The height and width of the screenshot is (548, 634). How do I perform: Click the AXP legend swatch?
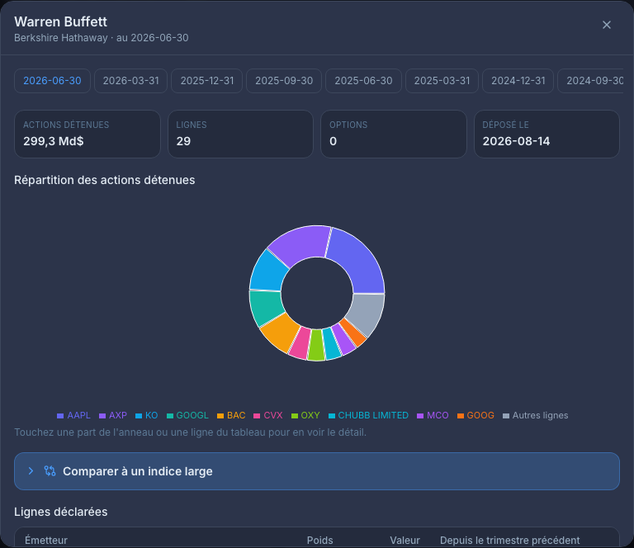pos(102,416)
